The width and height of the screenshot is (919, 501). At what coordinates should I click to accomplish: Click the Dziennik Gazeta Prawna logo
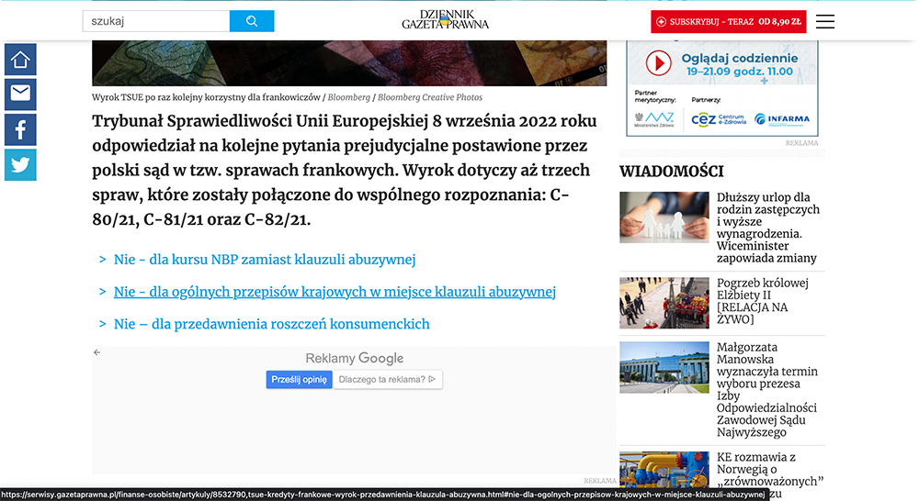(x=446, y=19)
